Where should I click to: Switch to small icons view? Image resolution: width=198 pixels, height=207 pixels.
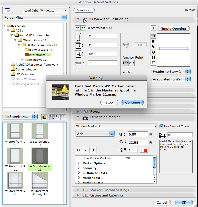(x=58, y=117)
